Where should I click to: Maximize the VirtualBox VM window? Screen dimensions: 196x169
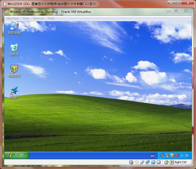point(176,10)
